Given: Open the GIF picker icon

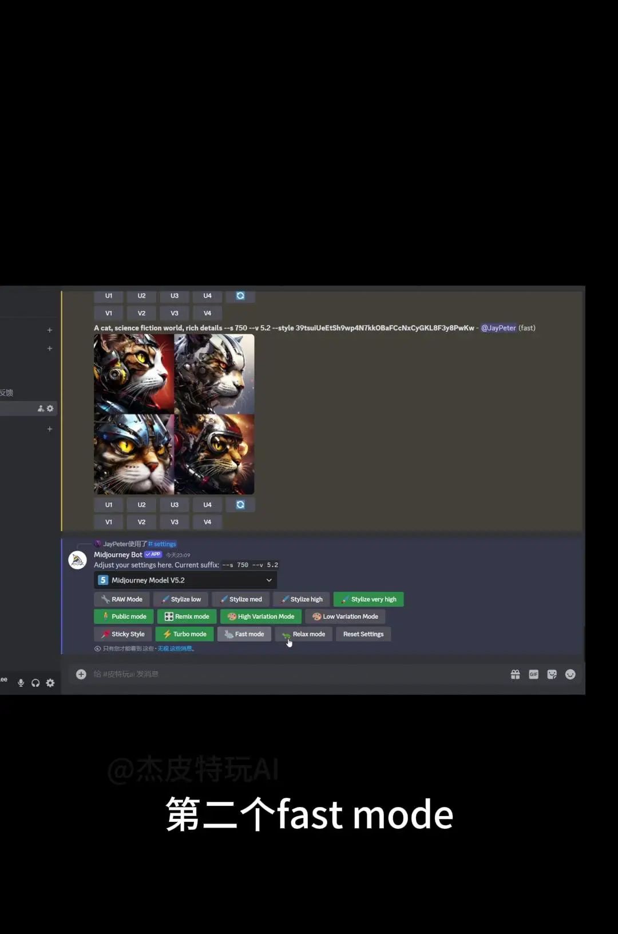Looking at the screenshot, I should (x=534, y=674).
